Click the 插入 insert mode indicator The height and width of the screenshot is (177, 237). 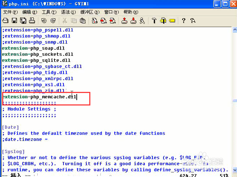[16, 175]
